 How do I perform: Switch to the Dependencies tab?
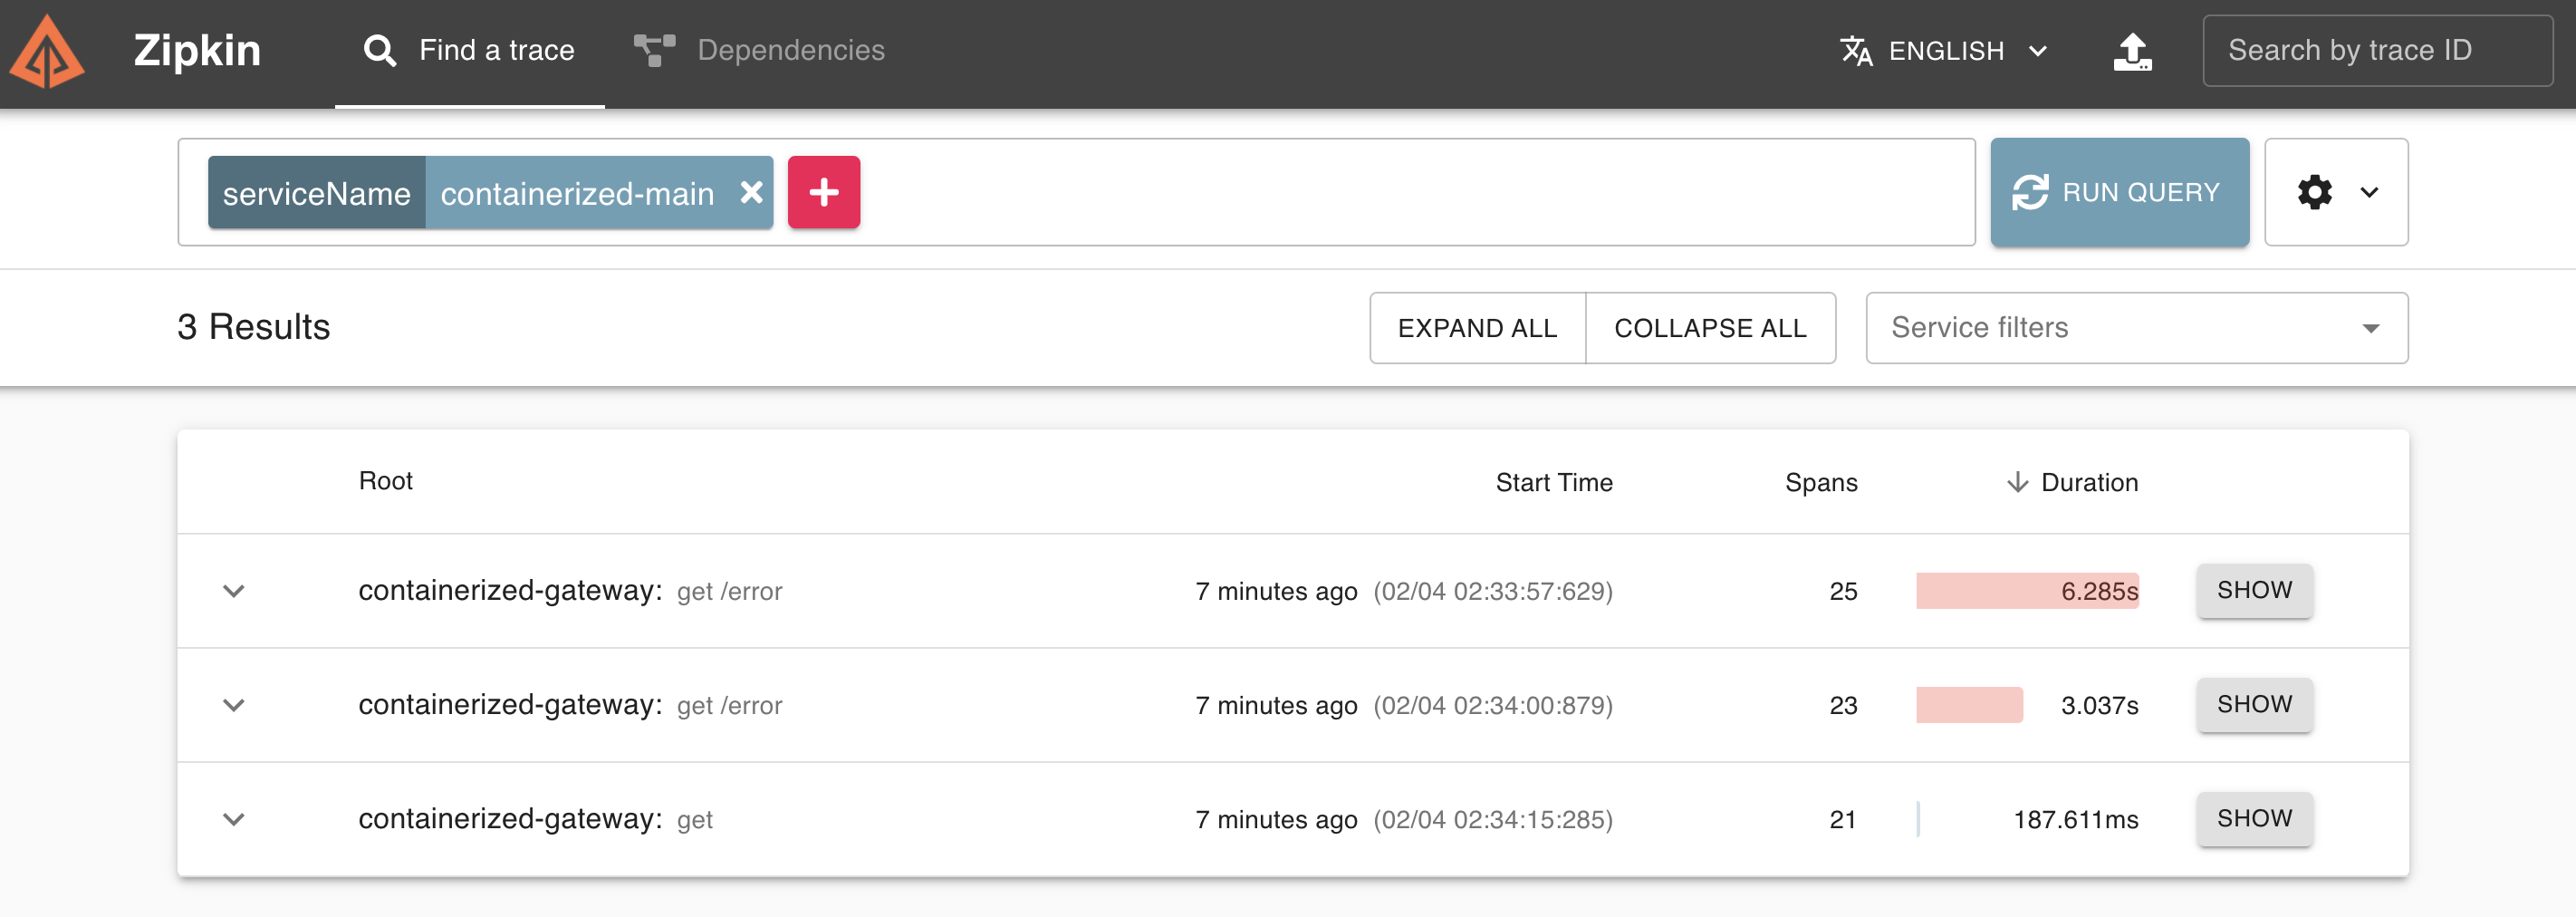760,51
